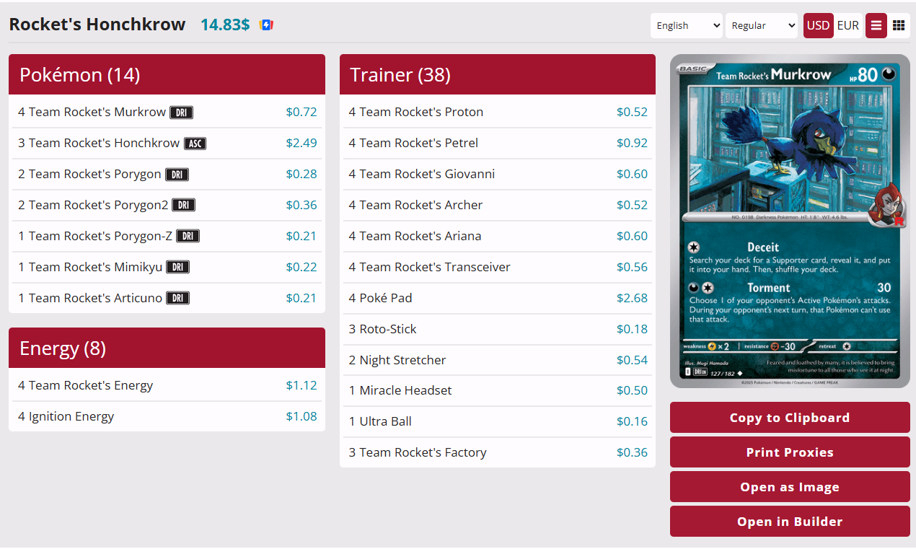Select 2 Night Stretcher row

(498, 361)
